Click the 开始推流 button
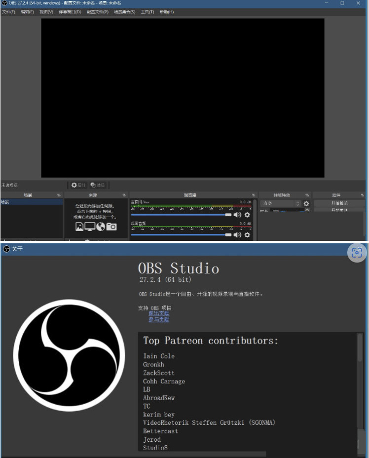The height and width of the screenshot is (458, 369). 339,203
